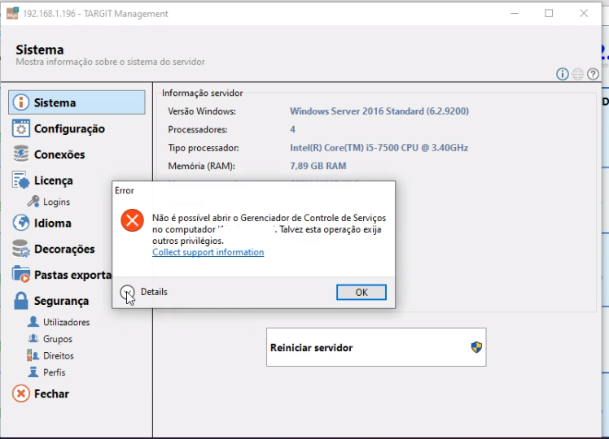Click the Reiniciar servidor button
The width and height of the screenshot is (609, 439).
[x=376, y=347]
